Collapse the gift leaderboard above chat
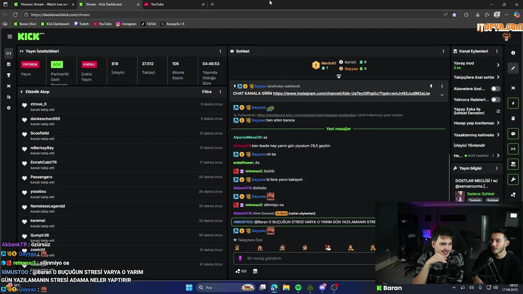 click(339, 76)
